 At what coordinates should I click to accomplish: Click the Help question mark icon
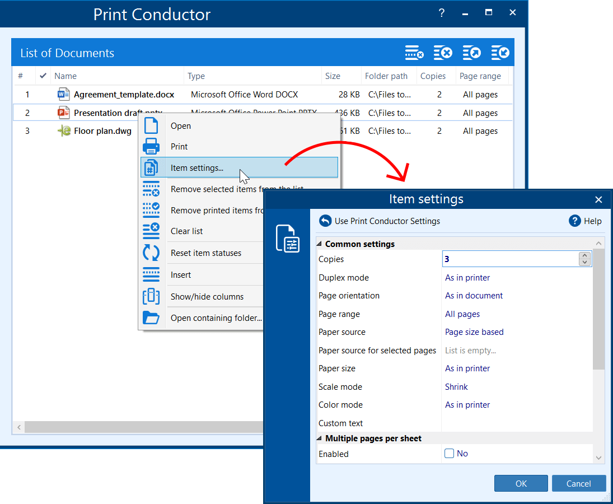pyautogui.click(x=574, y=221)
